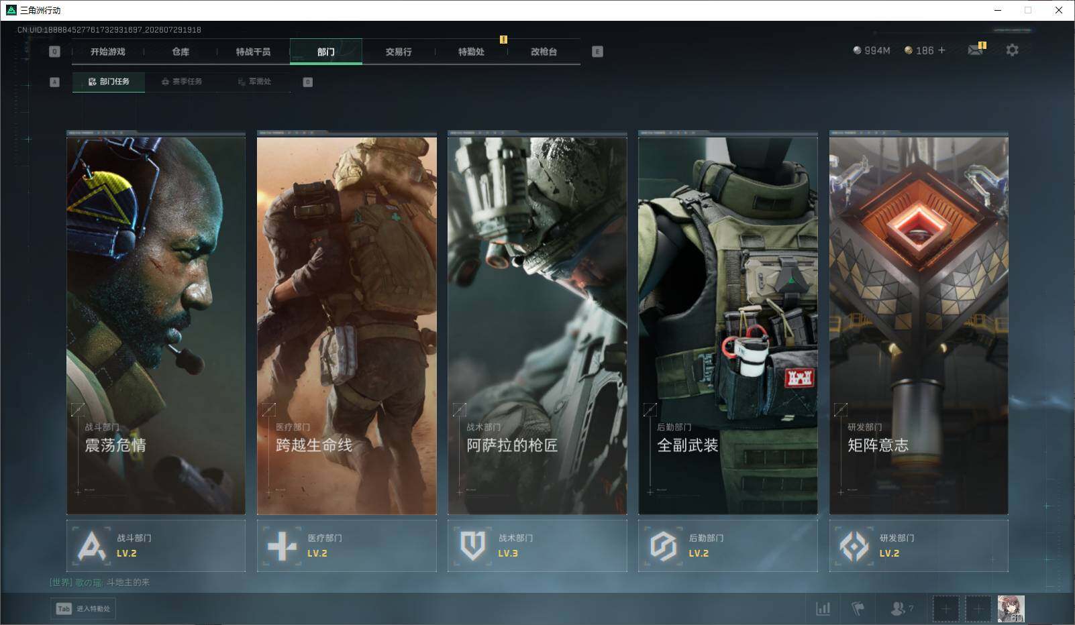Minimize the 三角洲行动 window
This screenshot has width=1075, height=625.
tap(997, 10)
